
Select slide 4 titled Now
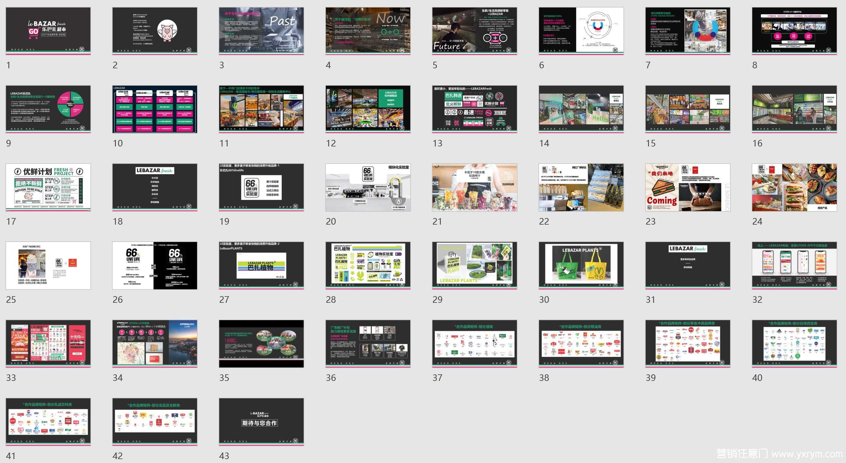(368, 31)
